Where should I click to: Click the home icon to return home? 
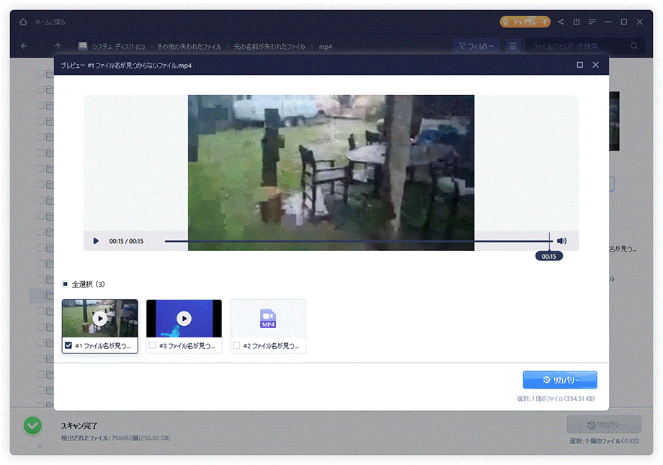tap(23, 22)
